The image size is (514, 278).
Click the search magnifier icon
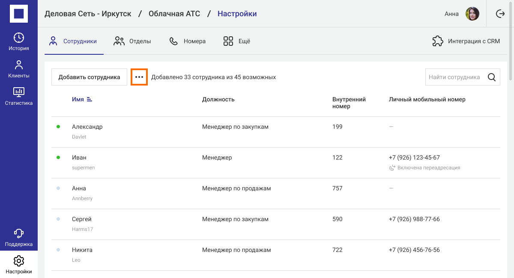click(492, 77)
